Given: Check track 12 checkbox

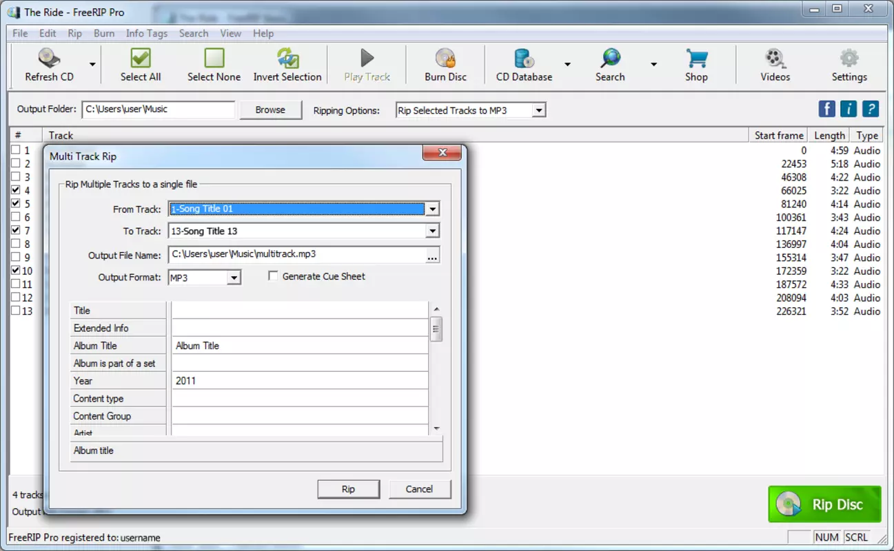Looking at the screenshot, I should pyautogui.click(x=16, y=298).
